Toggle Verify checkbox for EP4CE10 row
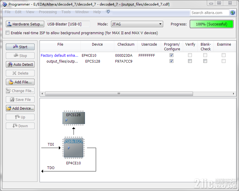Image resolution: width=239 pixels, height=191 pixels. pos(190,55)
